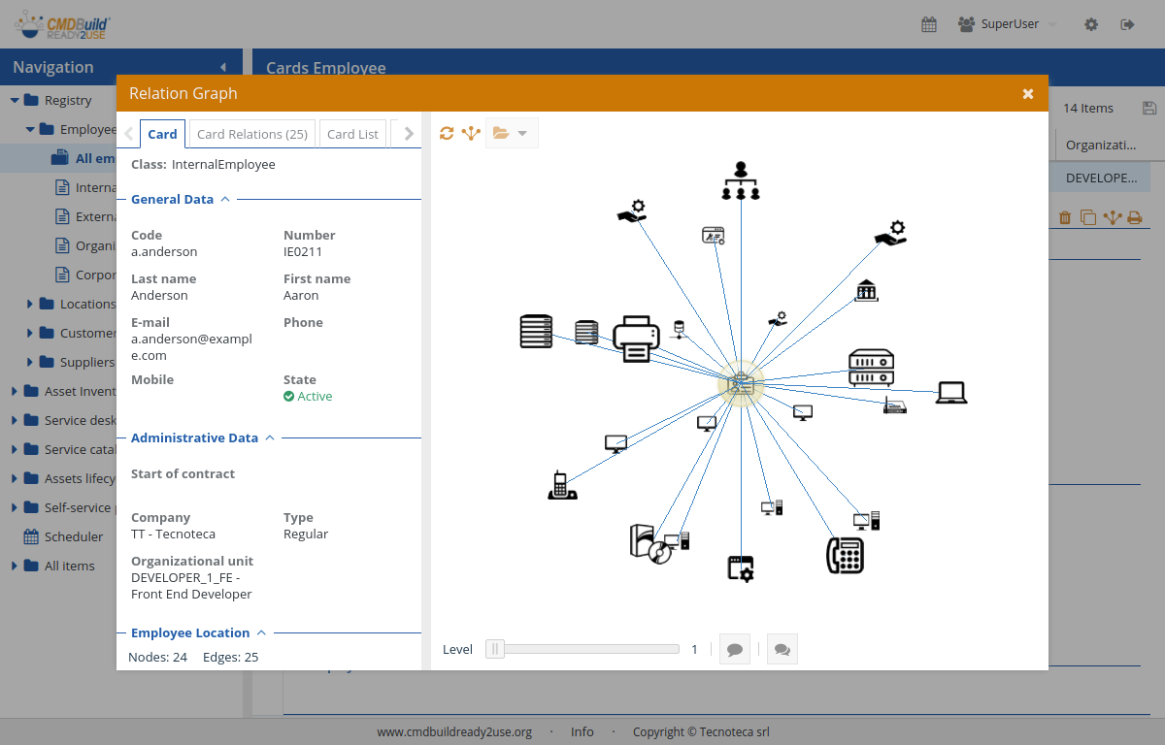Screen dimensions: 1165x745
Task: Click the clone card icon on row
Action: point(1088,217)
